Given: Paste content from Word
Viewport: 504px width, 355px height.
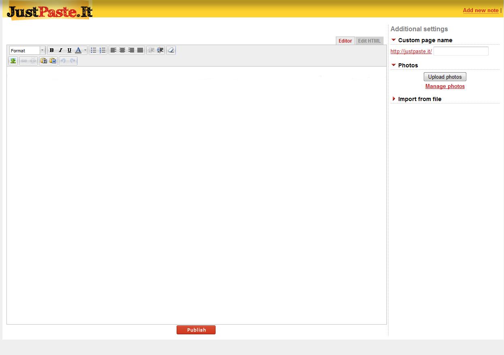Looking at the screenshot, I should (53, 60).
